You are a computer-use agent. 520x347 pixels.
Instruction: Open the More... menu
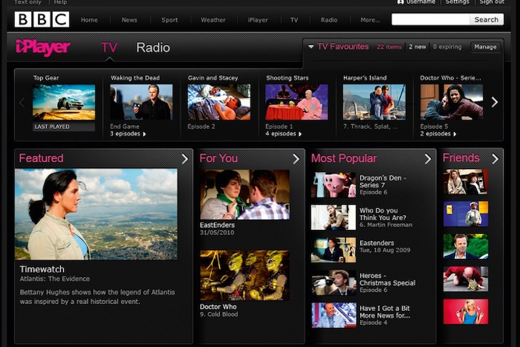point(370,20)
